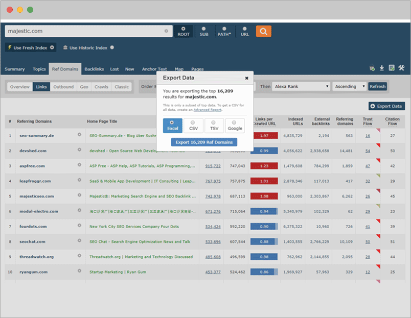
Task: Switch to the Summary tab
Action: pyautogui.click(x=15, y=69)
